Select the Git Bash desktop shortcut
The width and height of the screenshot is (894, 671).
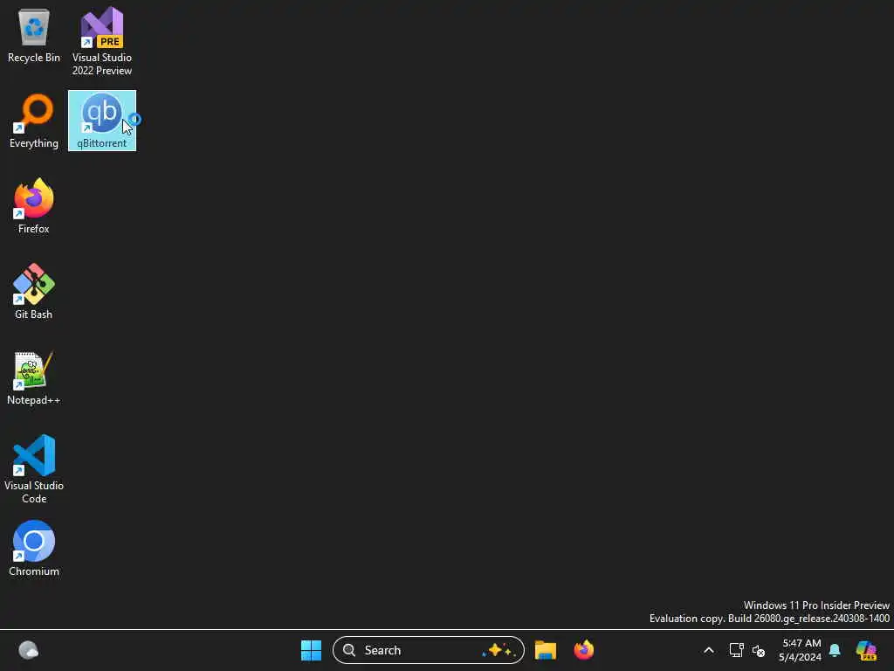(x=34, y=292)
